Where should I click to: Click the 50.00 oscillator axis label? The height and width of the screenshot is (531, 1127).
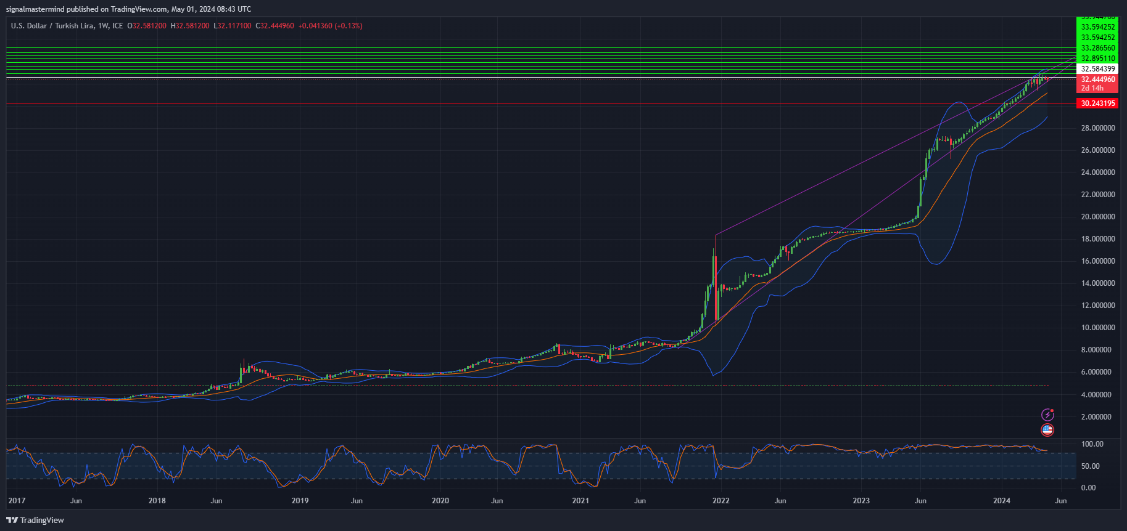coord(1091,466)
